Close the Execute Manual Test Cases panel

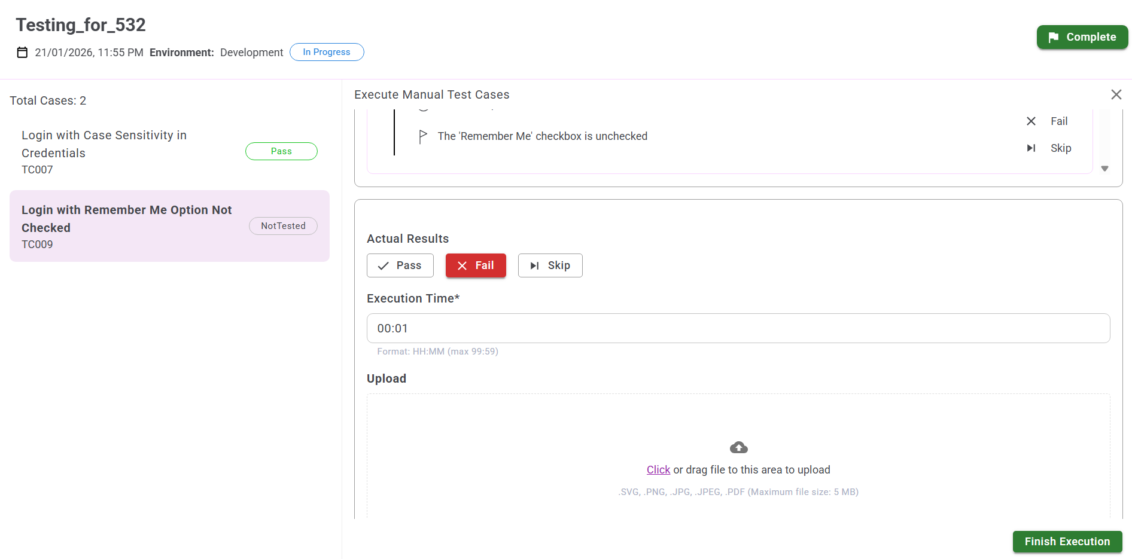point(1116,94)
